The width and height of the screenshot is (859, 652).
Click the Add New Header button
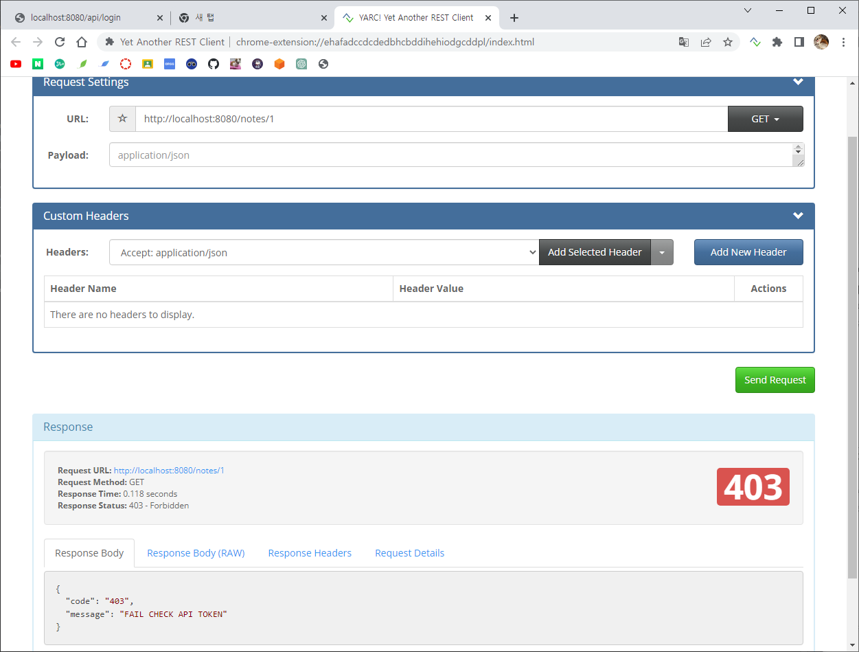pyautogui.click(x=748, y=252)
